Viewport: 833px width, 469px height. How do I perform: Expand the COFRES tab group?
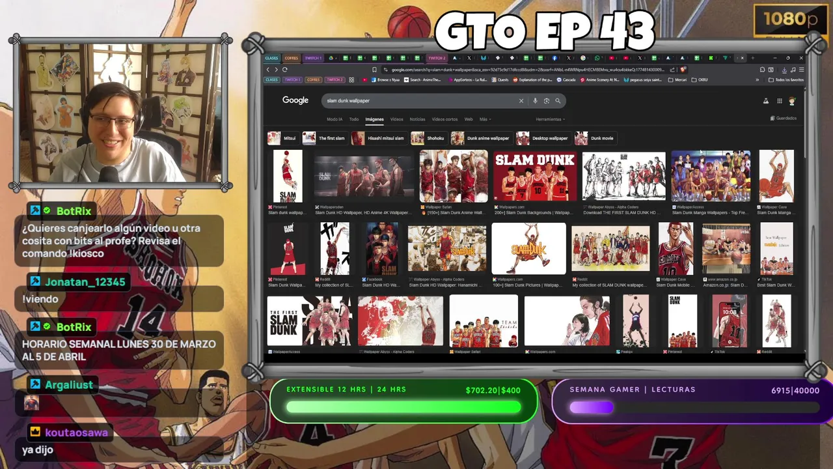coord(292,58)
